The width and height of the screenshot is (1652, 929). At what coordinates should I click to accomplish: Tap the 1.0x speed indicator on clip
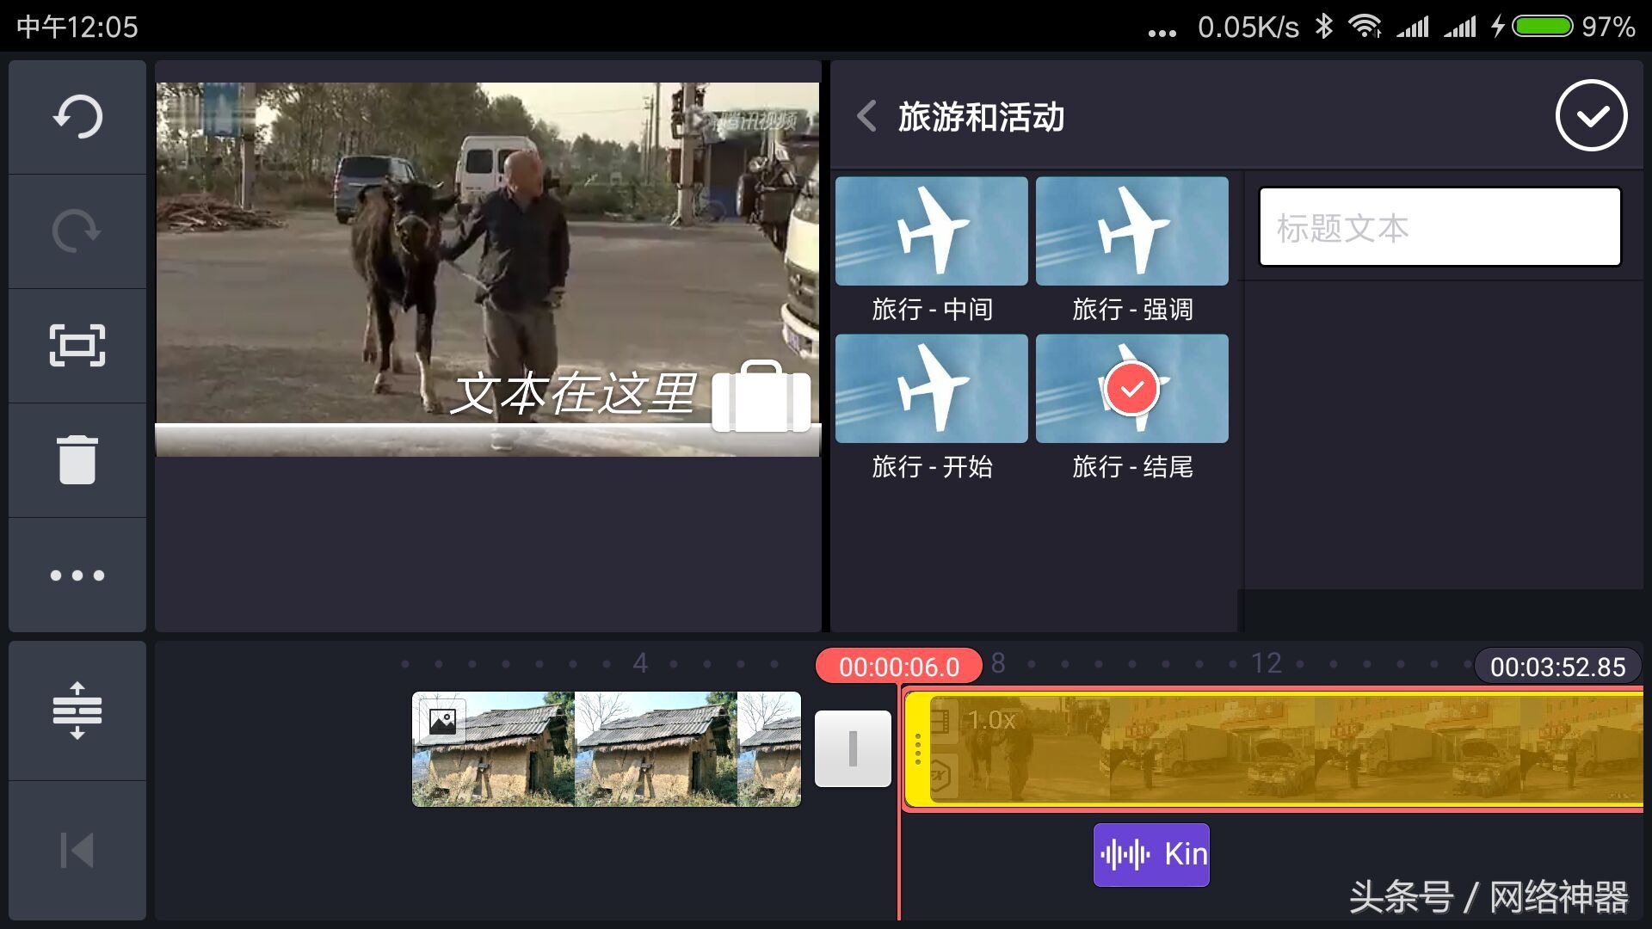pos(989,721)
